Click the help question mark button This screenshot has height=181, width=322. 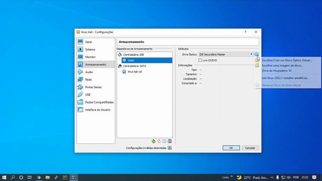click(245, 32)
